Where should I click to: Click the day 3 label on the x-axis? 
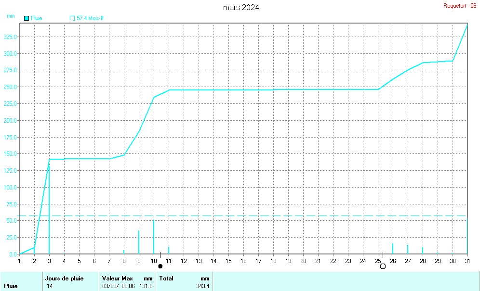(49, 261)
